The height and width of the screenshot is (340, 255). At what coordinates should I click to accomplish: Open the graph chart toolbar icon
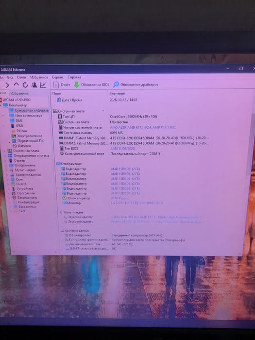pos(43,85)
